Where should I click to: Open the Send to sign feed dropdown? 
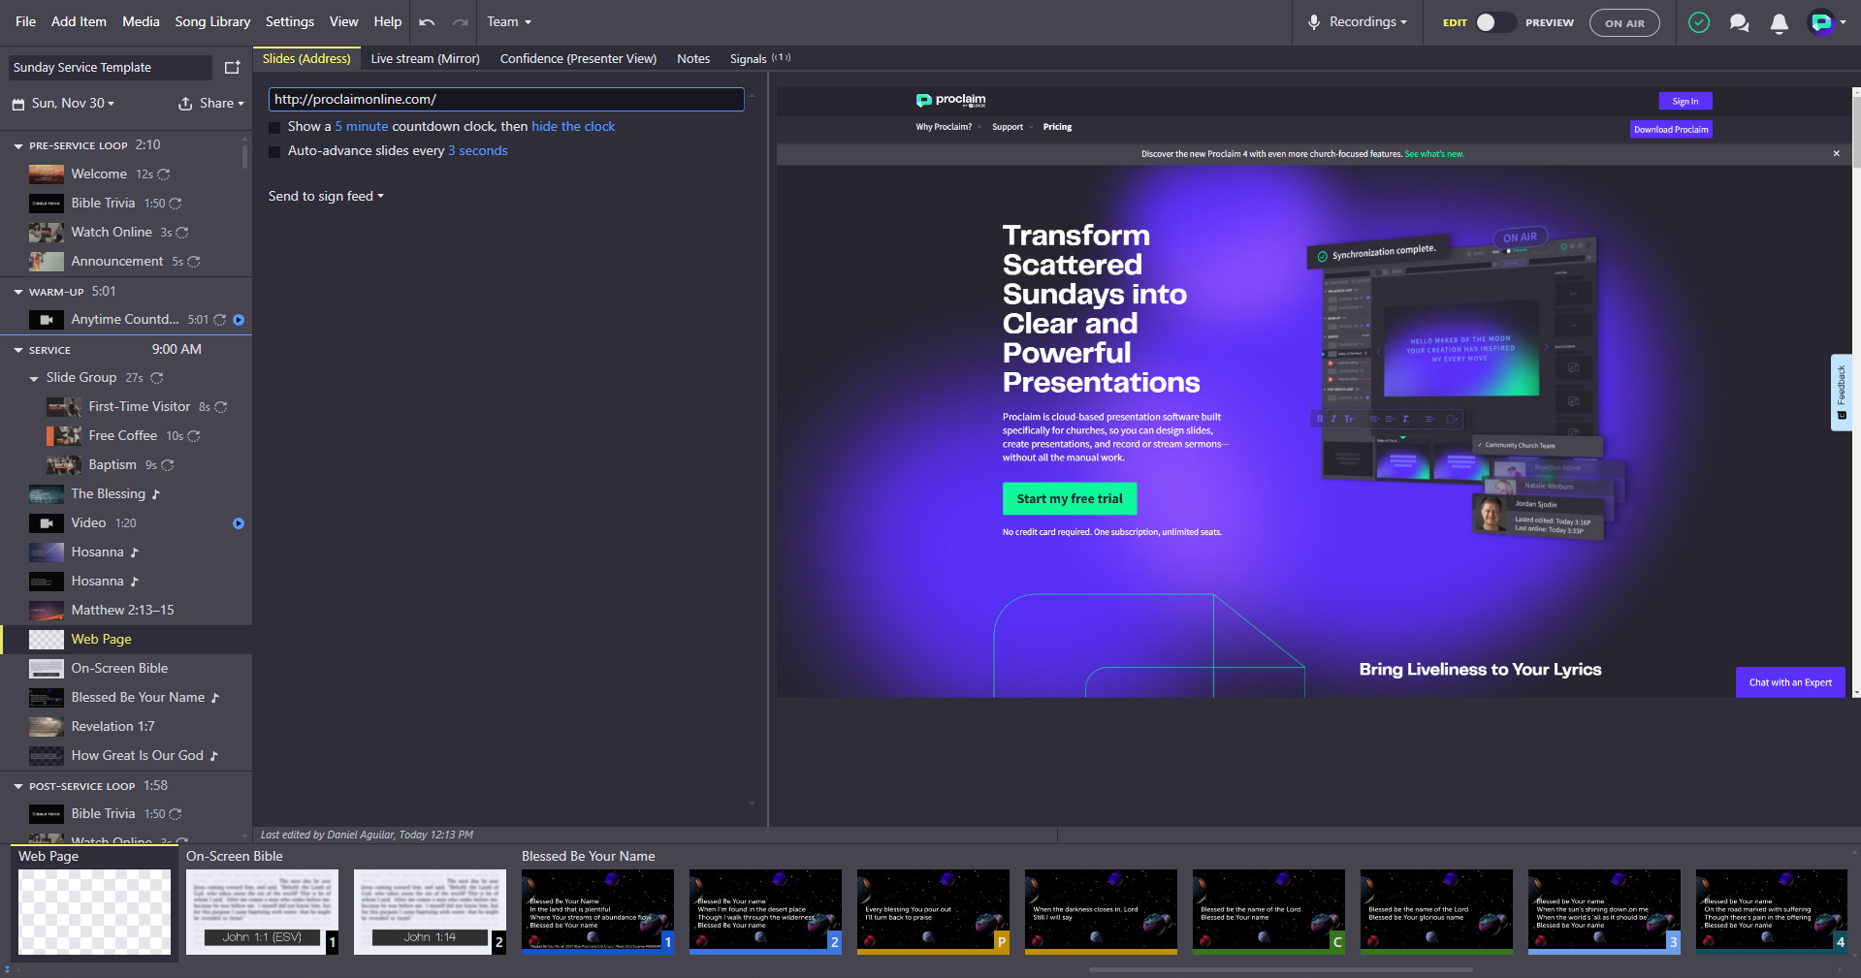pos(326,197)
